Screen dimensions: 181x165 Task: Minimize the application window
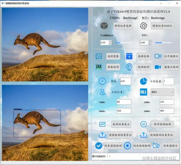(161, 3)
